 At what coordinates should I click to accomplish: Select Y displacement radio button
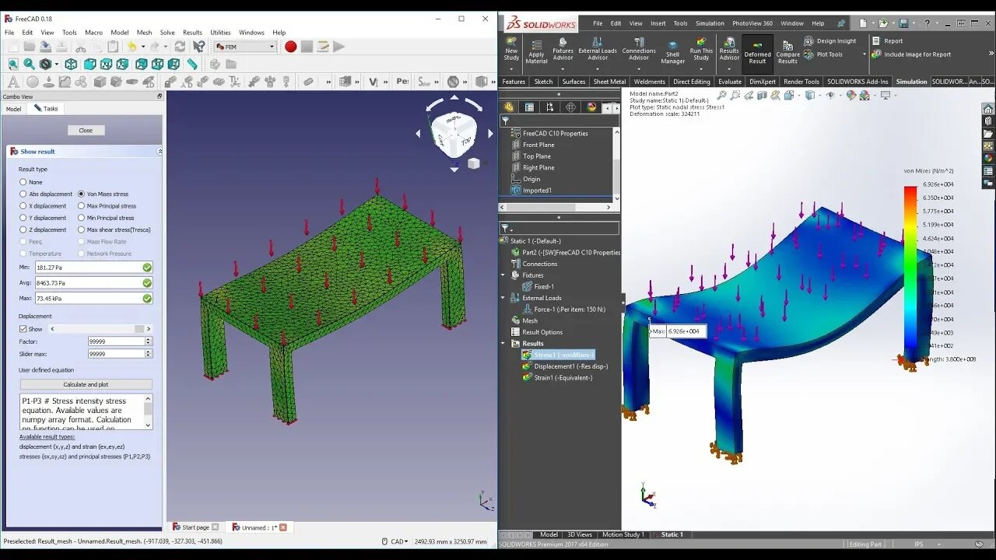(23, 218)
